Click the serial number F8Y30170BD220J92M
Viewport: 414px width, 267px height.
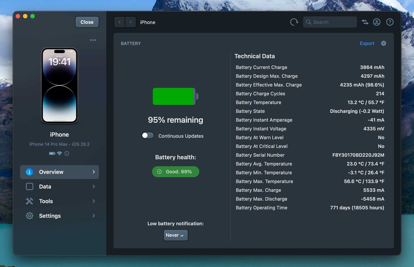pyautogui.click(x=358, y=155)
